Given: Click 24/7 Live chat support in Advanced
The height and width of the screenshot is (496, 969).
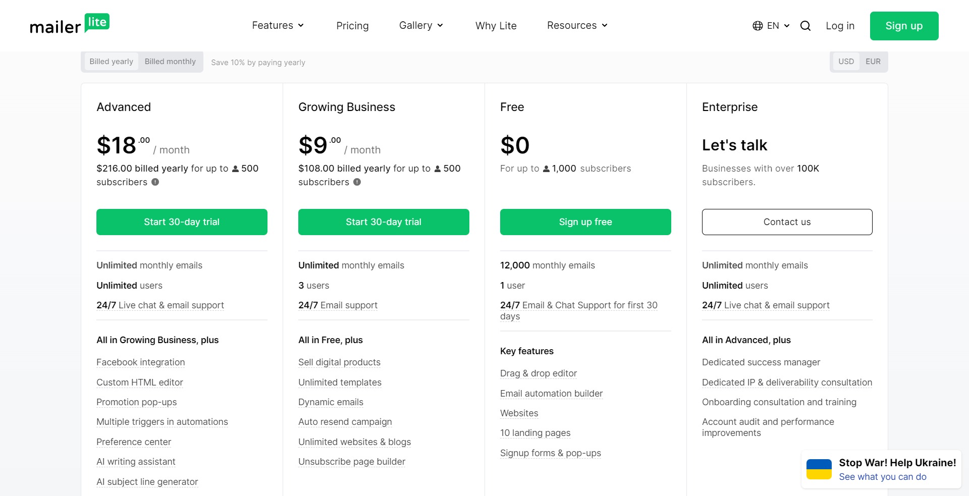Looking at the screenshot, I should [x=160, y=305].
